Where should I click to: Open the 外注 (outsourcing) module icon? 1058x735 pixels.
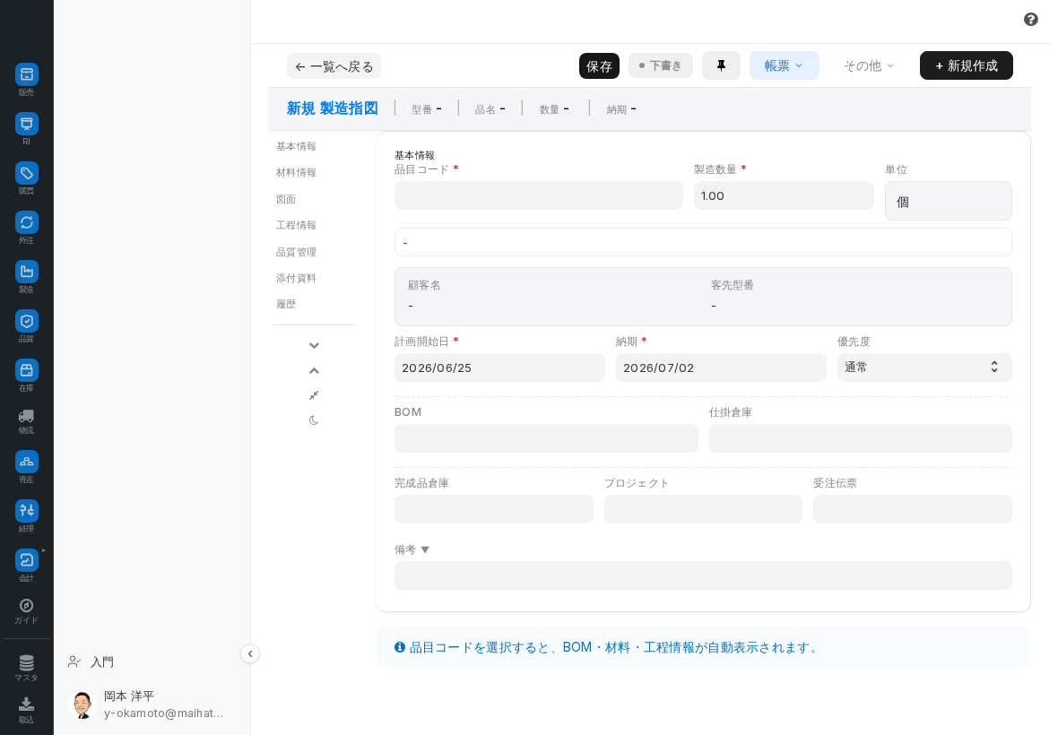(26, 222)
